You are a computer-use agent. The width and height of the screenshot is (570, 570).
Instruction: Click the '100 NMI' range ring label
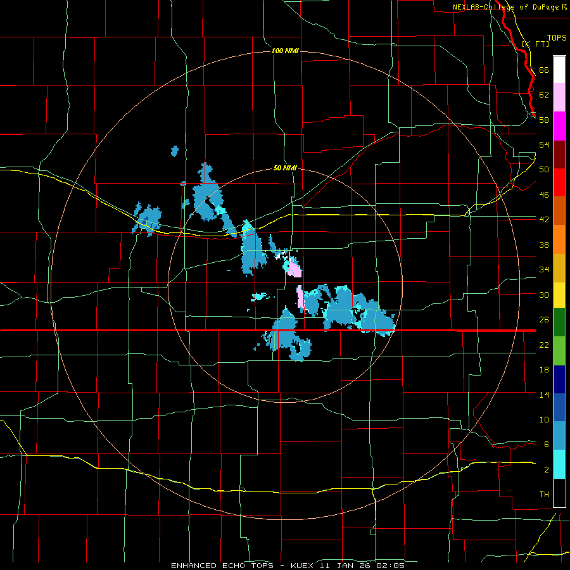[x=285, y=51]
